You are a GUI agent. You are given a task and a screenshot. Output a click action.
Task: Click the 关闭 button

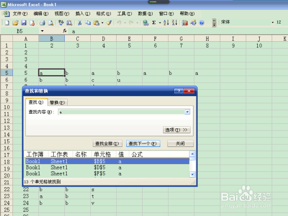point(180,144)
